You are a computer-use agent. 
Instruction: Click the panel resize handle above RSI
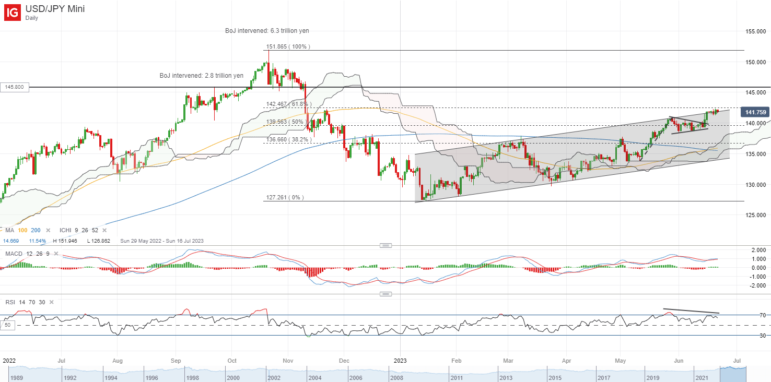click(385, 294)
